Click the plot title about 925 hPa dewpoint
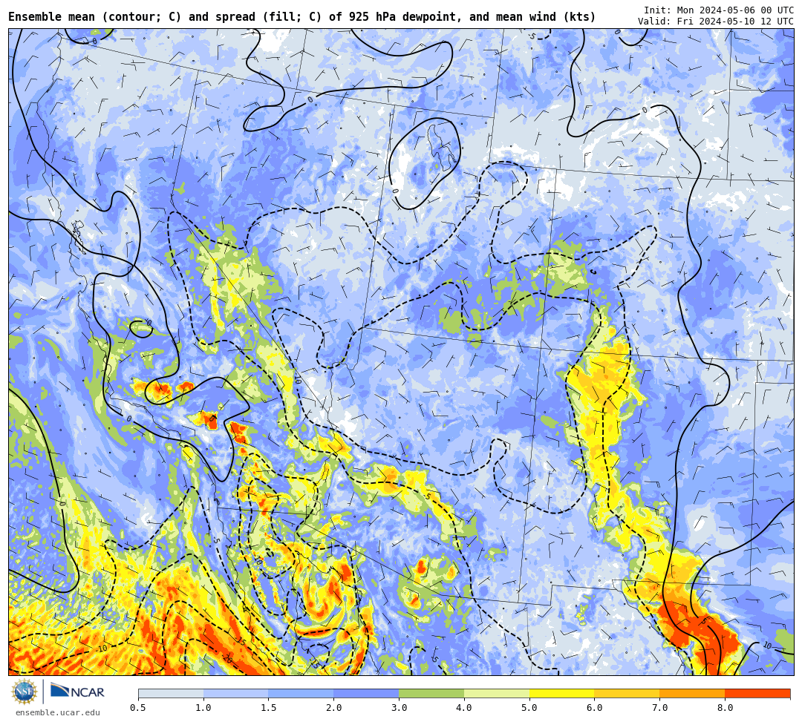 point(301,17)
